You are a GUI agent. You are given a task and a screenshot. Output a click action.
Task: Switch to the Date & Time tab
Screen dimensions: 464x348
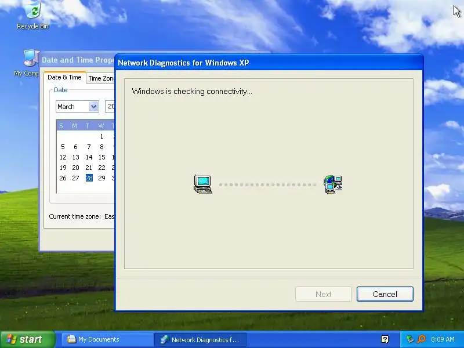click(x=64, y=77)
